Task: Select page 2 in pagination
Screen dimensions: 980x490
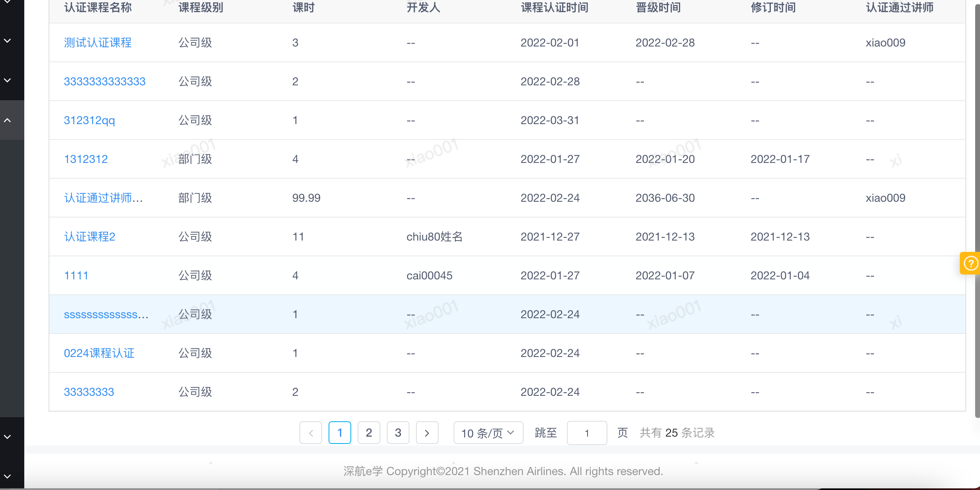Action: tap(369, 433)
